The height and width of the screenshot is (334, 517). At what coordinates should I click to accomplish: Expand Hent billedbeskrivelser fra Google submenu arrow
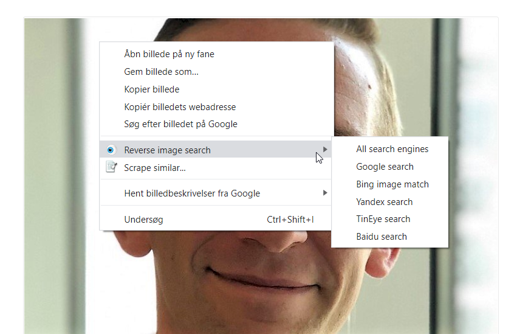click(x=325, y=193)
